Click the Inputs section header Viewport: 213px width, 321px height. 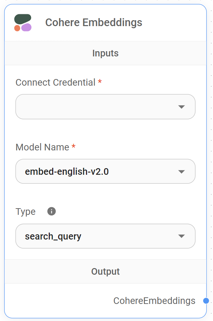click(x=105, y=53)
